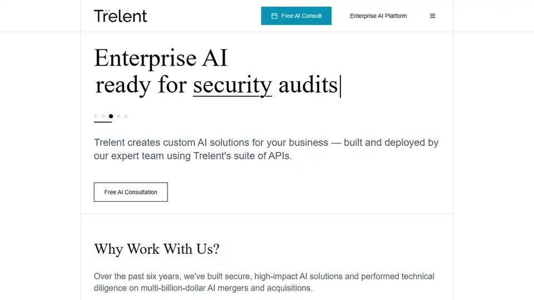The image size is (534, 300).
Task: Click the underlined word security
Action: point(233,85)
